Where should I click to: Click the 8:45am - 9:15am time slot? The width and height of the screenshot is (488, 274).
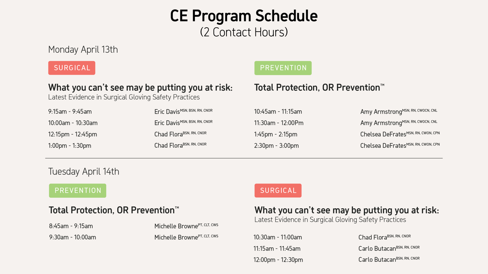pos(71,226)
